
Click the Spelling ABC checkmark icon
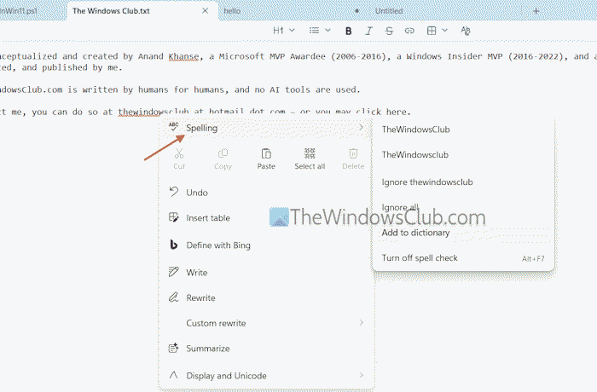point(173,127)
